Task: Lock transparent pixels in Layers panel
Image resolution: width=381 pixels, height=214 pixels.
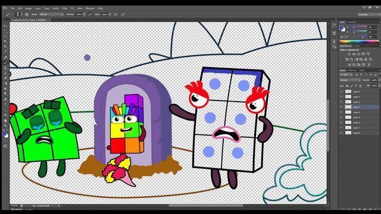Action: click(347, 86)
